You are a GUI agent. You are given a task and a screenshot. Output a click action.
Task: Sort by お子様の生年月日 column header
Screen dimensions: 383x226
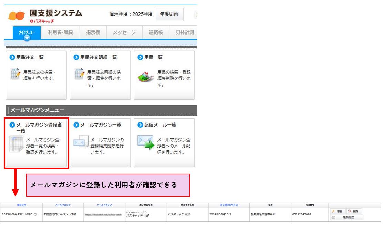229,205
